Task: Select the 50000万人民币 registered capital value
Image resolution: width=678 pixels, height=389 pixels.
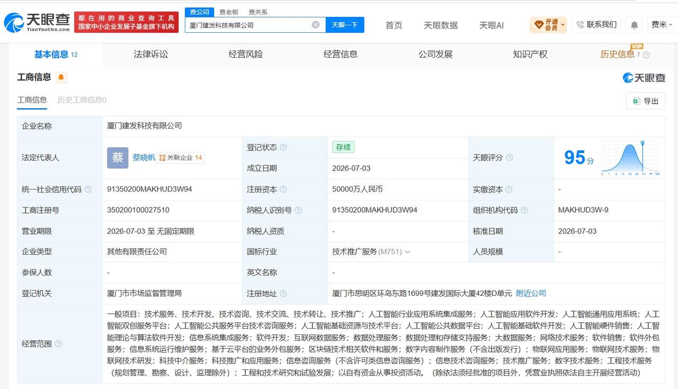Action: click(358, 189)
